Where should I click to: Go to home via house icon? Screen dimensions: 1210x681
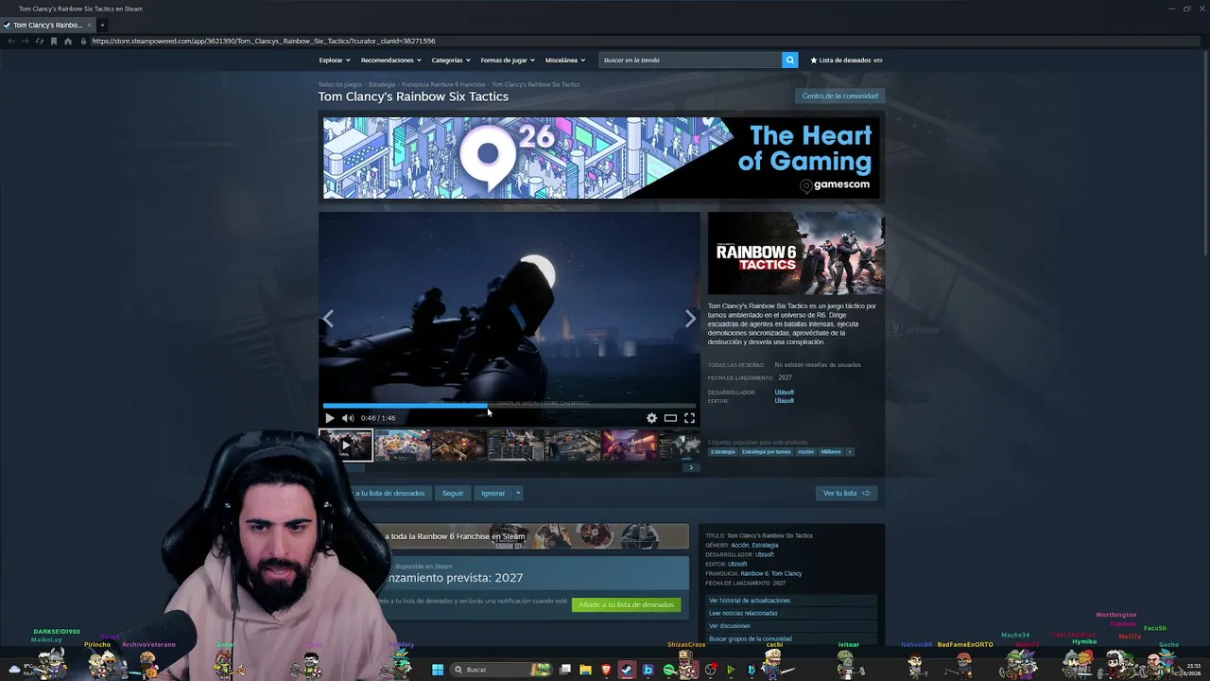pos(68,41)
